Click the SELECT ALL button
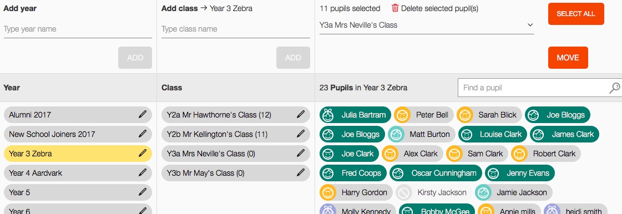This screenshot has height=214, width=622. point(576,14)
